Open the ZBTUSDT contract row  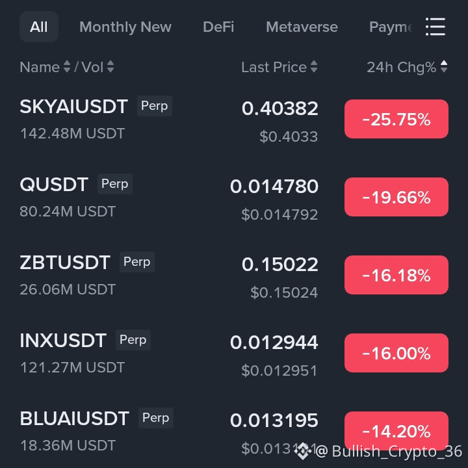234,275
